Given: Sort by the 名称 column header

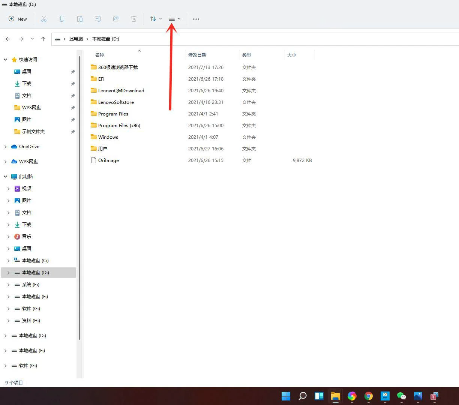Looking at the screenshot, I should click(x=100, y=55).
